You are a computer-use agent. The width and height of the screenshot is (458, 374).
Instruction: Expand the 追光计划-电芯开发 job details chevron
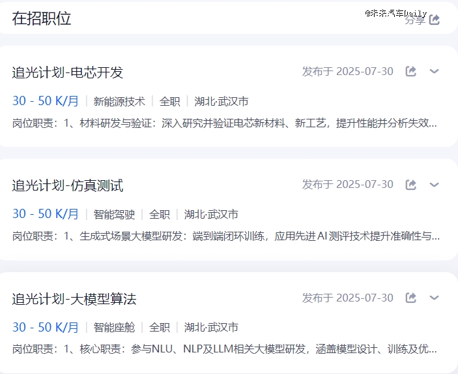(435, 71)
